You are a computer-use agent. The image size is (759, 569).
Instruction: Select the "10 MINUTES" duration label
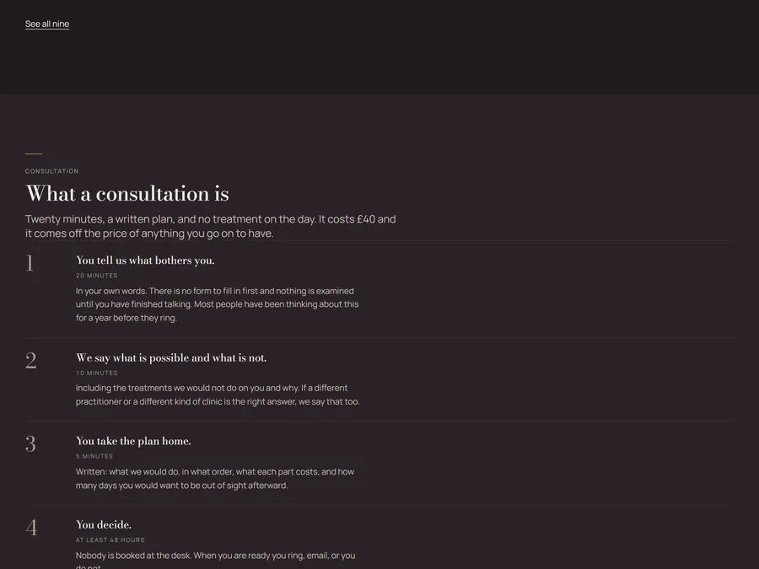point(97,373)
